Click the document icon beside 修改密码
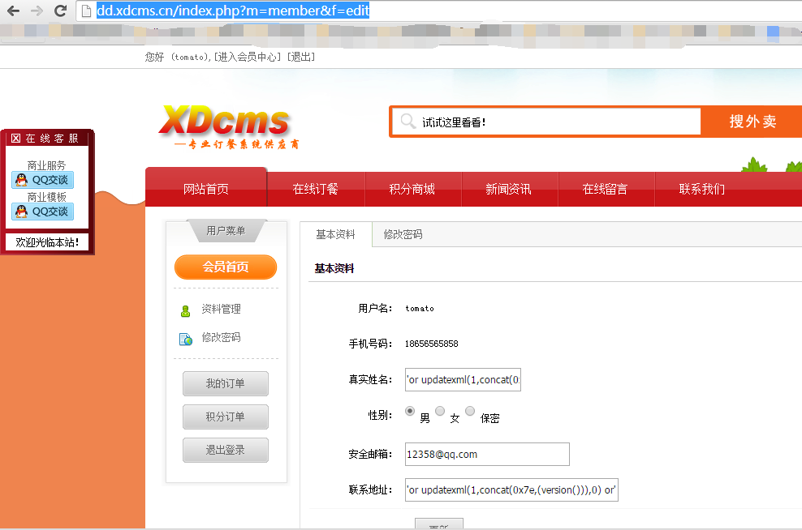The image size is (802, 530). coord(186,339)
